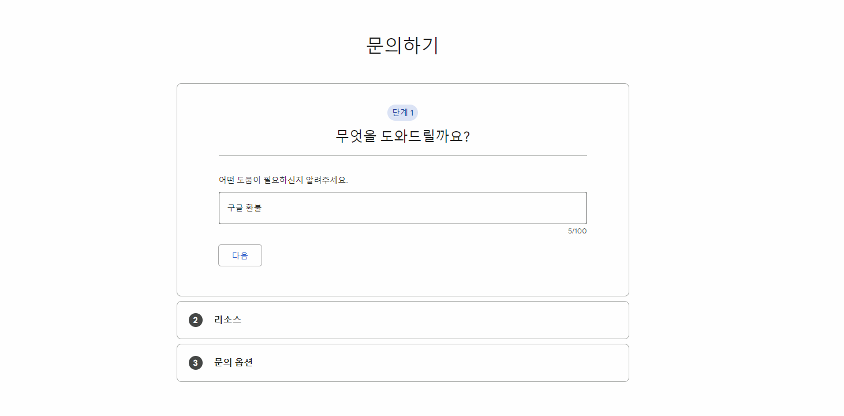Open the collapsed 리소스 panel
The image size is (844, 416).
(x=402, y=320)
